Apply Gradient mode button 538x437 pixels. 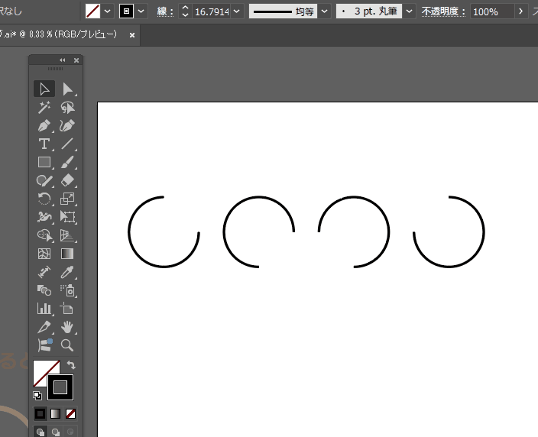pos(55,413)
